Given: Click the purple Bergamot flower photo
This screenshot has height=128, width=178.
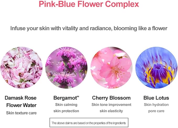Looking at the screenshot, I should point(66,68).
